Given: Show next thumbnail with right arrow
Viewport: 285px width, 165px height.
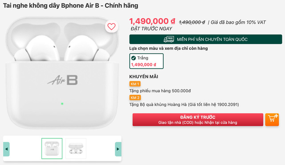Looking at the screenshot, I should [x=118, y=149].
